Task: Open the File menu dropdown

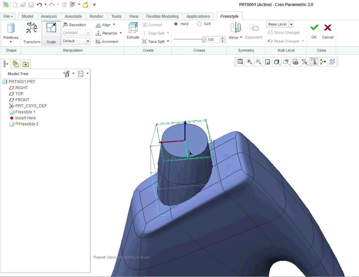Action: coord(8,16)
